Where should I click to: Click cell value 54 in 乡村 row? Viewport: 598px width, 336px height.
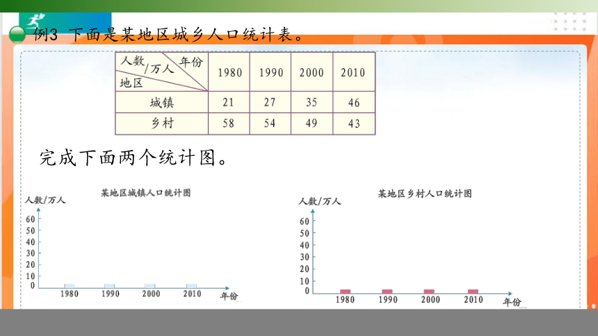point(270,124)
